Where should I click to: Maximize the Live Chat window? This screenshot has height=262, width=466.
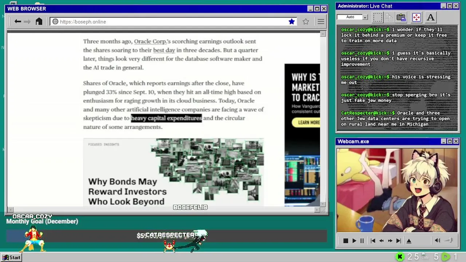click(x=450, y=6)
